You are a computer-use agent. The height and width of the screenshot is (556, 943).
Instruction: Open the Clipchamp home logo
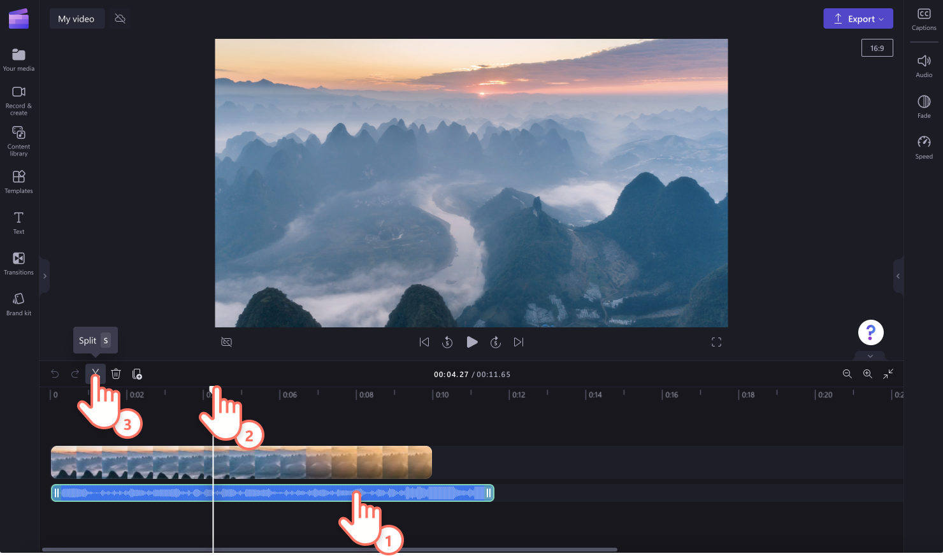point(19,19)
